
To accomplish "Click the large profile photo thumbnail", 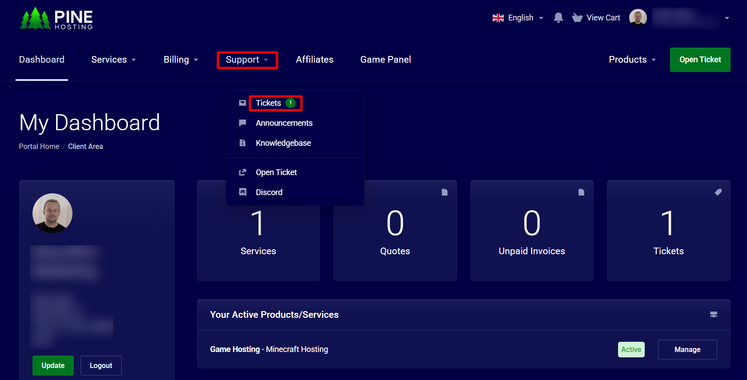I will click(52, 213).
